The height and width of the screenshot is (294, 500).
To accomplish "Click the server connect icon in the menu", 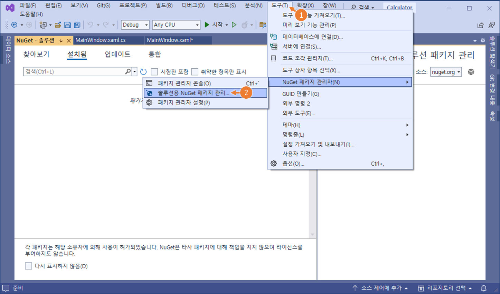I will [x=274, y=46].
